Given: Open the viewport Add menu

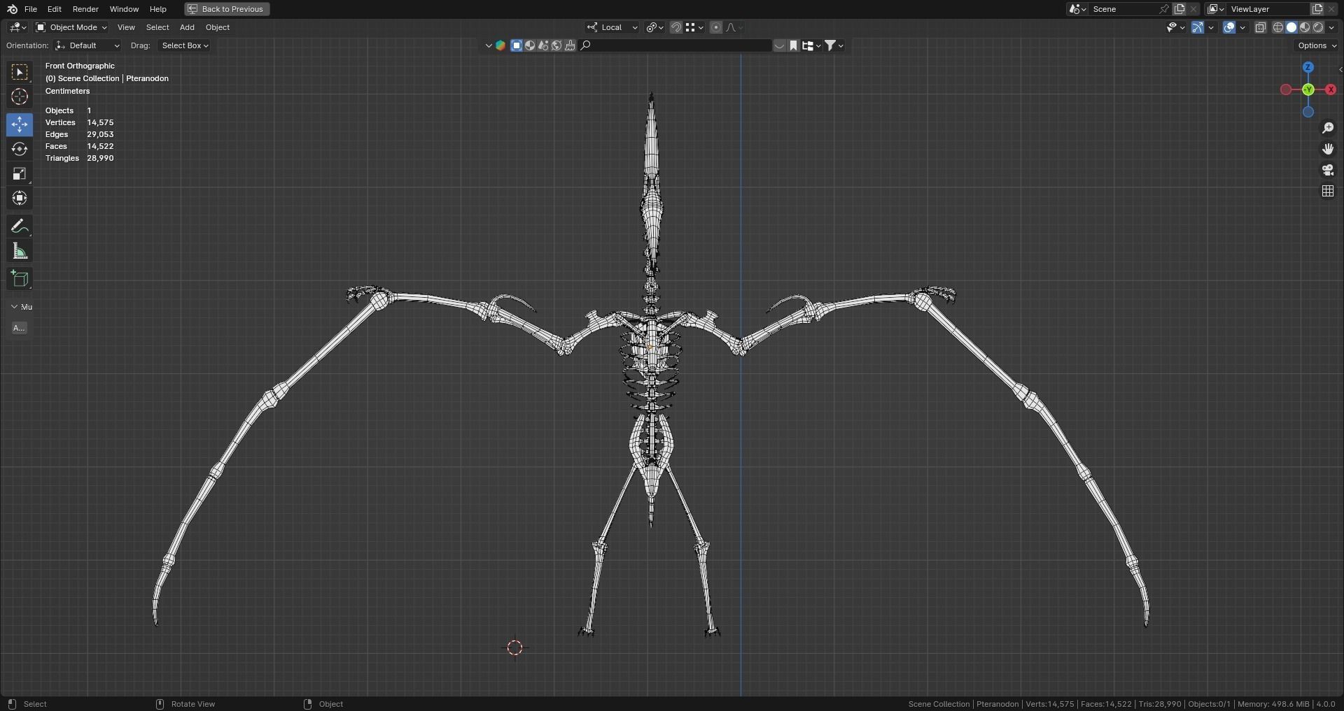Looking at the screenshot, I should pyautogui.click(x=187, y=27).
